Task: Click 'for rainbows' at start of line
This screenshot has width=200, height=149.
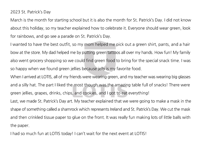Action: 22,36
